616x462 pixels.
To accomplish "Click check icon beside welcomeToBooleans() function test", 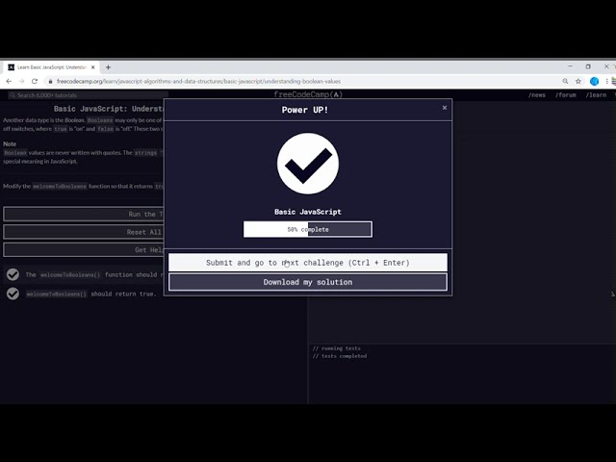I will pyautogui.click(x=13, y=274).
